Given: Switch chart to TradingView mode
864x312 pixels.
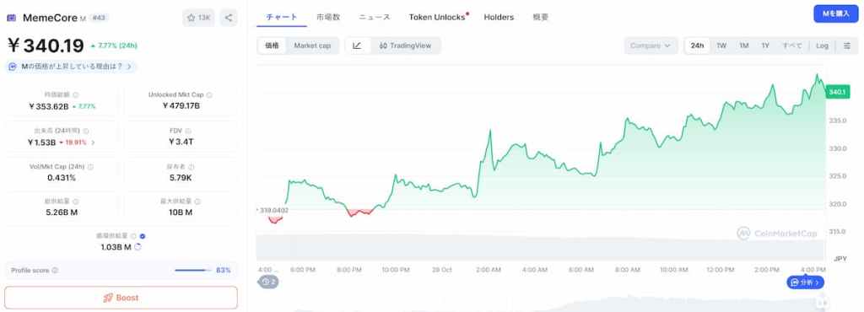Looking at the screenshot, I should 405,46.
